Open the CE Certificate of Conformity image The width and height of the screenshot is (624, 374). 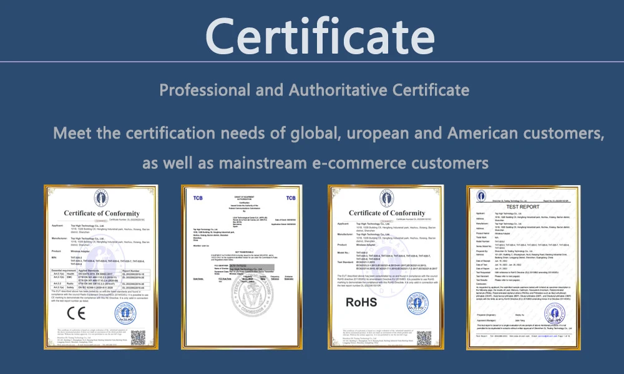point(100,267)
